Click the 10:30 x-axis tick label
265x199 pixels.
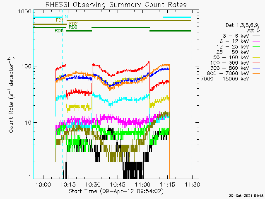[x=93, y=184]
